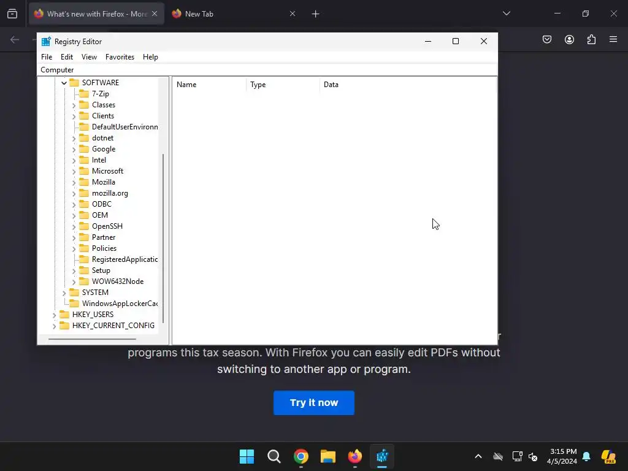Collapse the SOFTWARE key

64,83
